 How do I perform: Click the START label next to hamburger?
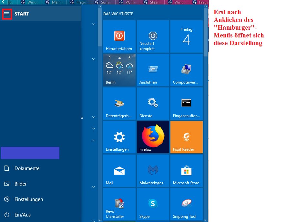point(22,14)
